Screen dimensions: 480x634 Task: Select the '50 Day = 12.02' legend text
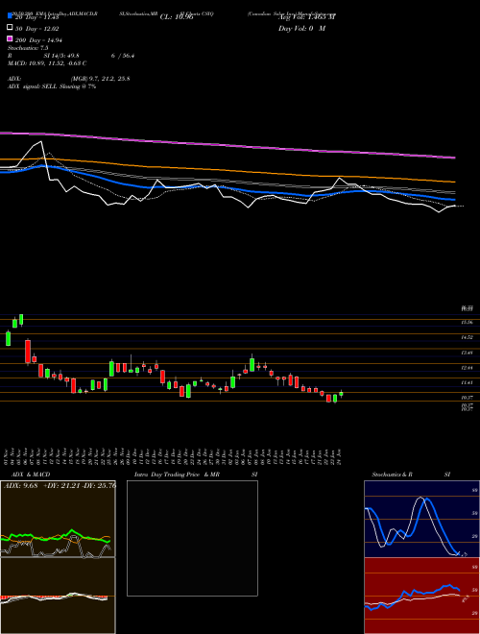[37, 29]
